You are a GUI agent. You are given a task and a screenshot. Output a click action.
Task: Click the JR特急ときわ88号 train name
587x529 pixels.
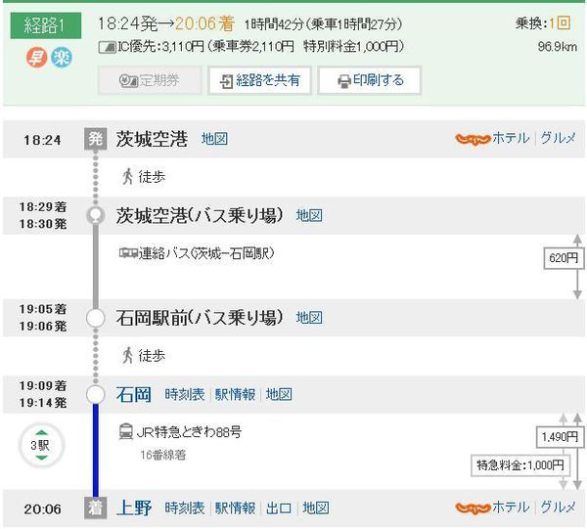189,432
